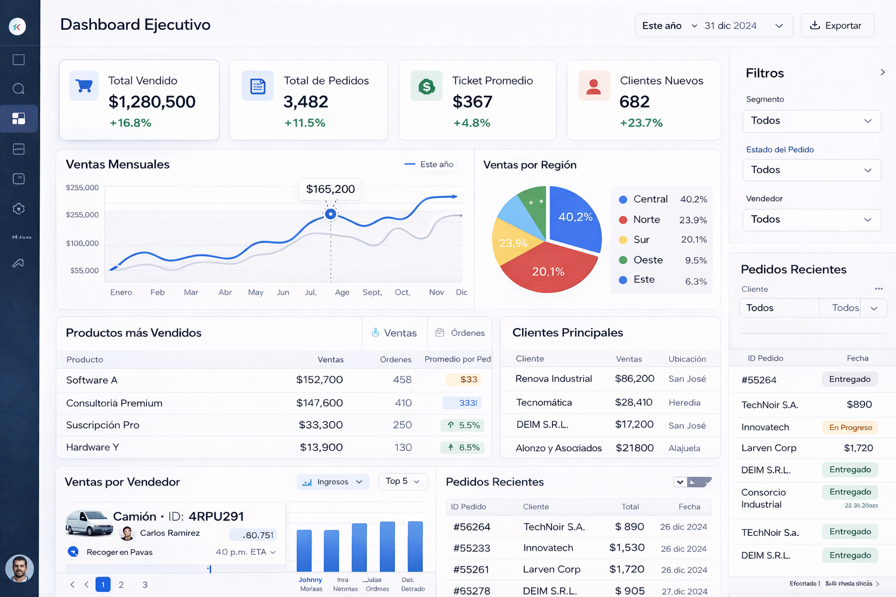Click the Exportar button
Viewport: 896px width, 597px height.
(838, 25)
